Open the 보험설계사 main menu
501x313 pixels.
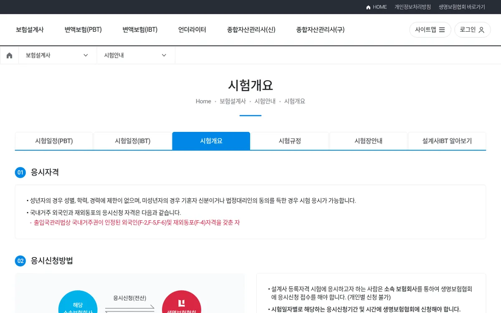pyautogui.click(x=30, y=30)
